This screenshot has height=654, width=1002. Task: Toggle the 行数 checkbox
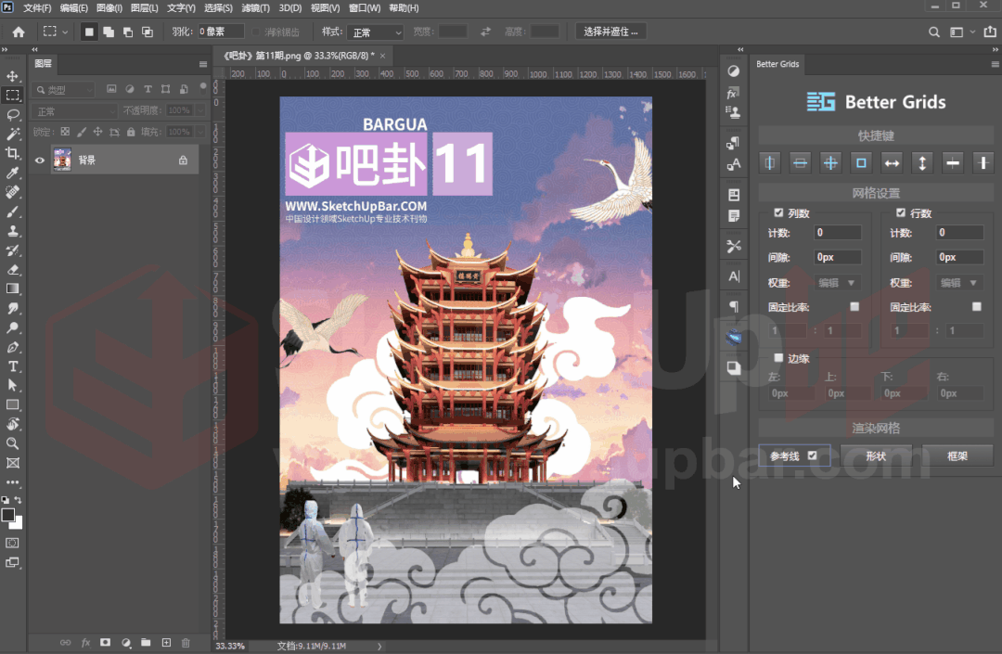[900, 212]
